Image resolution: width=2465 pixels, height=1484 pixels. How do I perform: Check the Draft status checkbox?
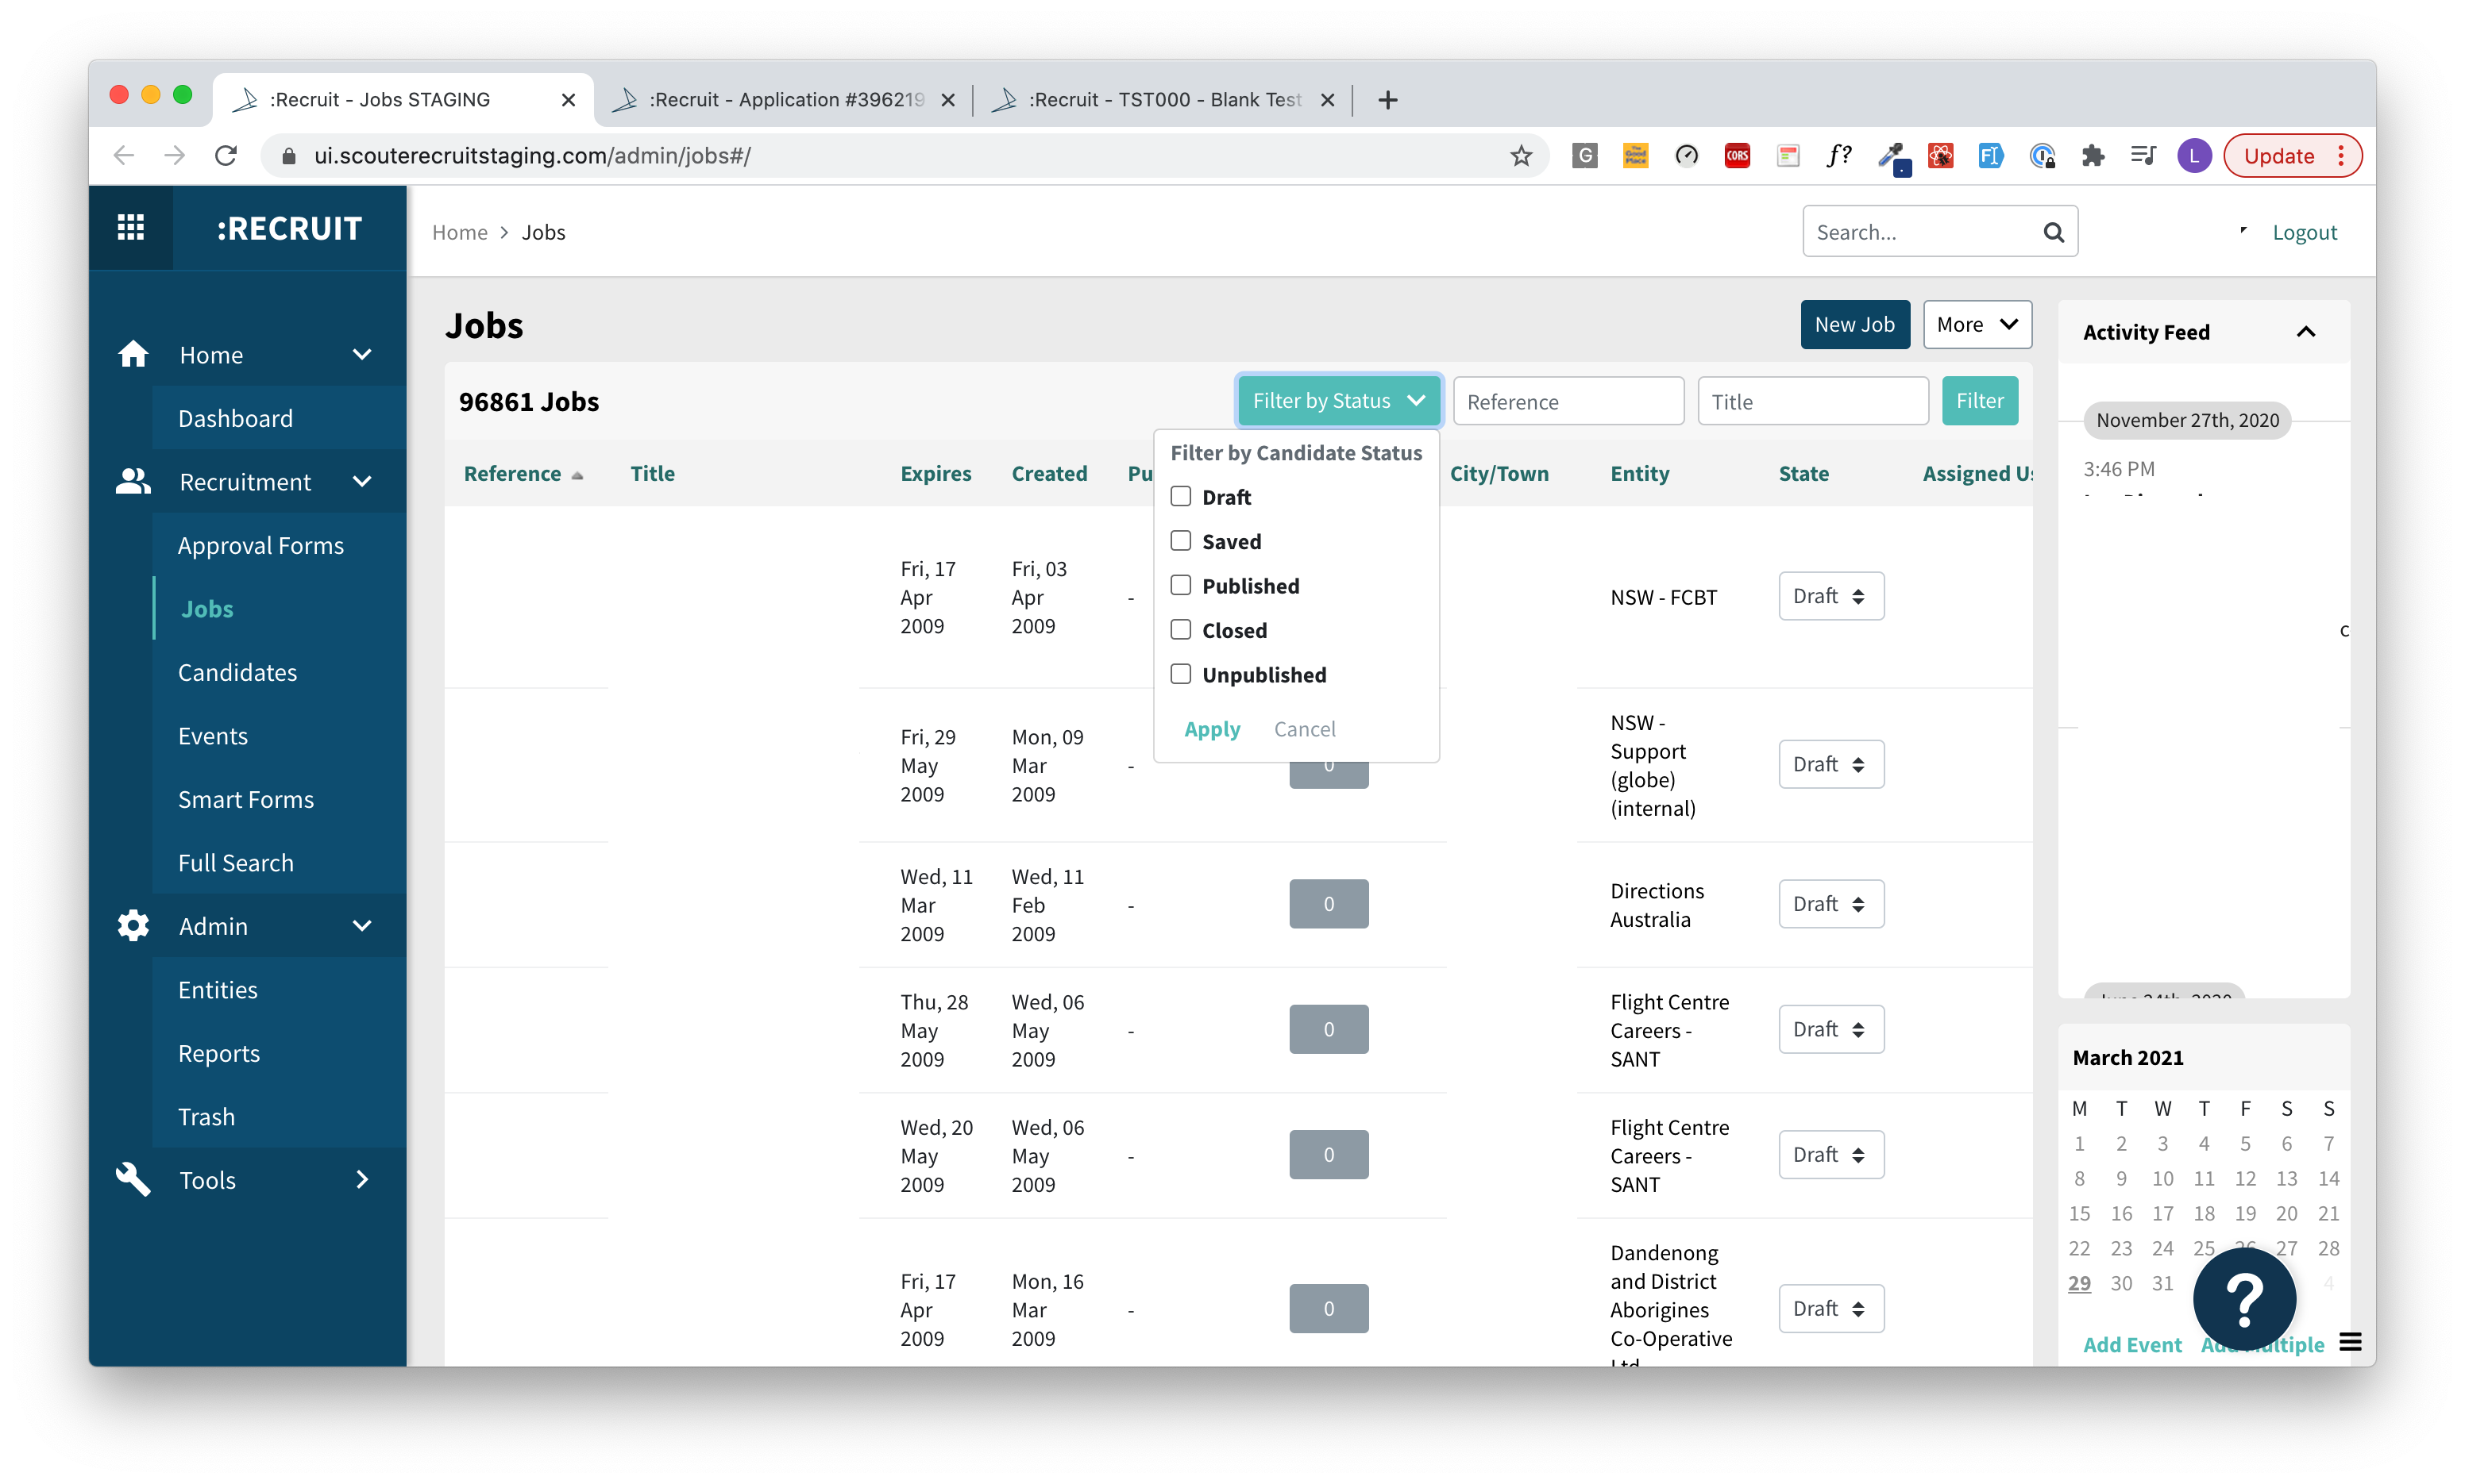pos(1180,497)
